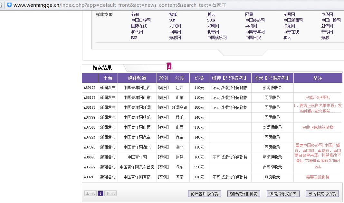Pick 光明网 from media list
The image size is (344, 203).
click(x=213, y=26)
